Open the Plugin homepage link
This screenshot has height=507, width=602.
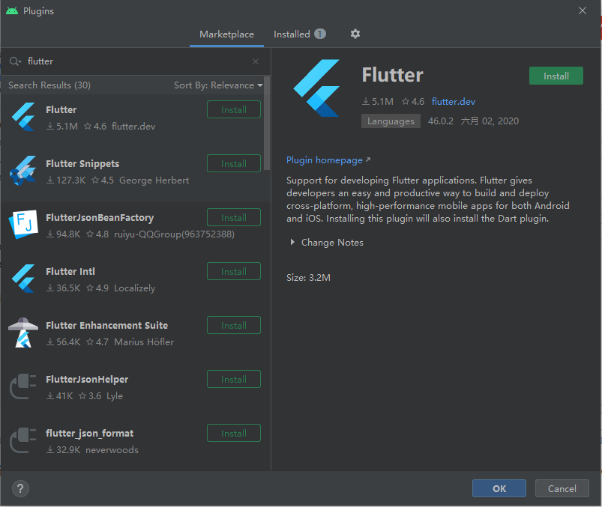click(328, 160)
